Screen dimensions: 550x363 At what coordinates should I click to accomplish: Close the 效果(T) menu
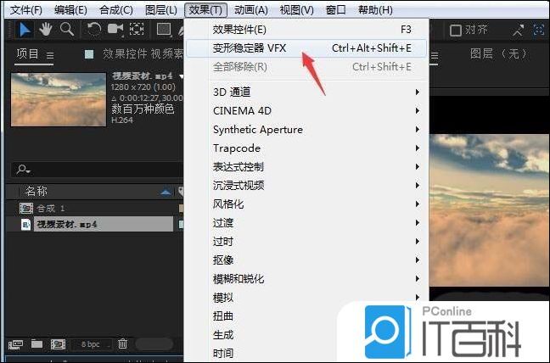pyautogui.click(x=206, y=10)
